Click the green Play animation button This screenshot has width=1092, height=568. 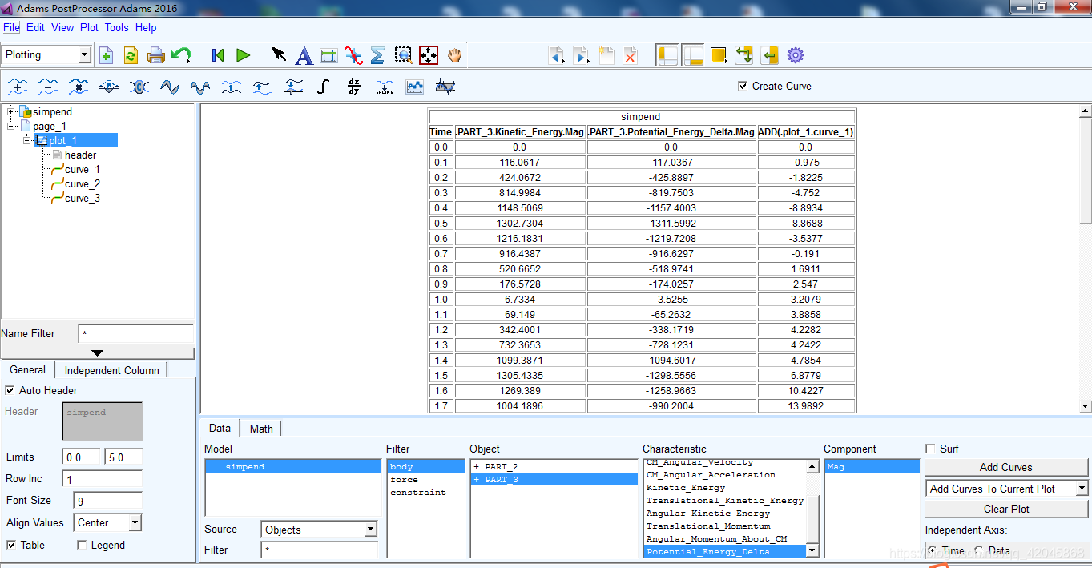[x=243, y=55]
